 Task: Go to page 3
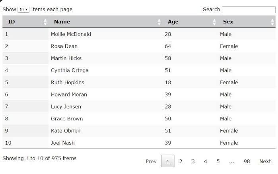pyautogui.click(x=193, y=161)
